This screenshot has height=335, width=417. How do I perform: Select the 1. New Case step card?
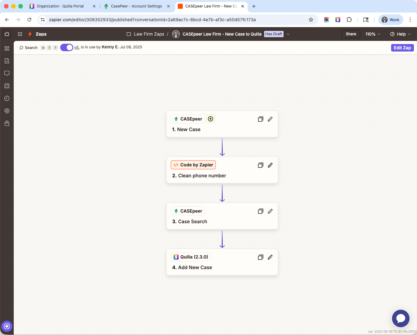click(x=222, y=124)
